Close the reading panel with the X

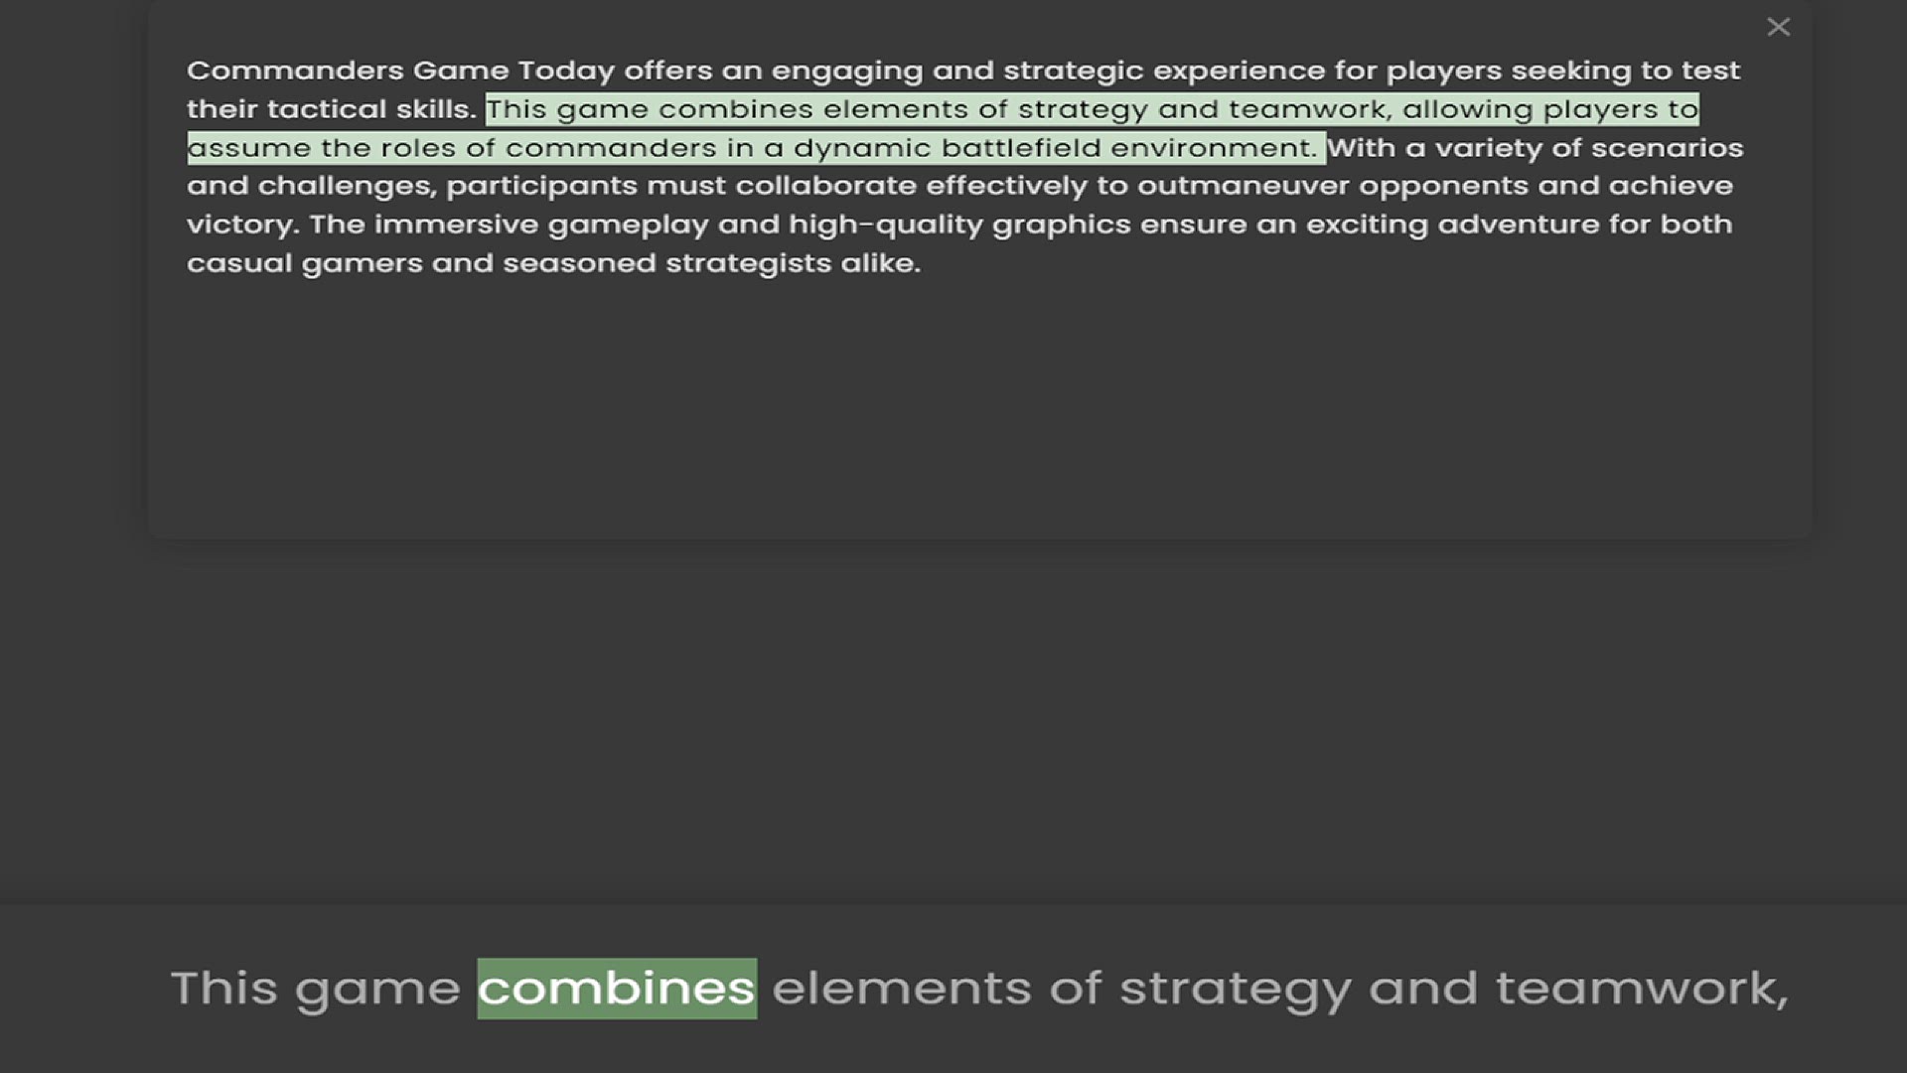(x=1778, y=27)
